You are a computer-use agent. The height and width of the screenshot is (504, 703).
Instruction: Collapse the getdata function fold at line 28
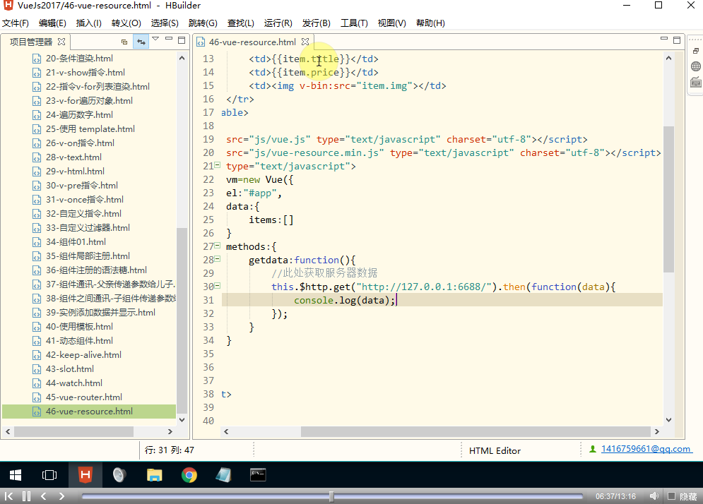(218, 259)
